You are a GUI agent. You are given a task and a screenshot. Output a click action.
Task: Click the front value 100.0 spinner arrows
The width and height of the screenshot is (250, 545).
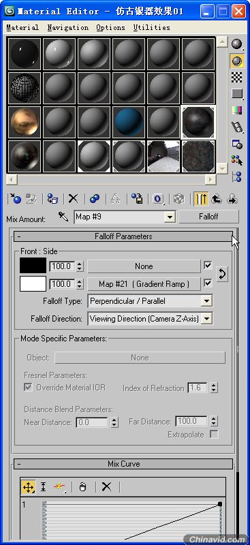tap(80, 266)
